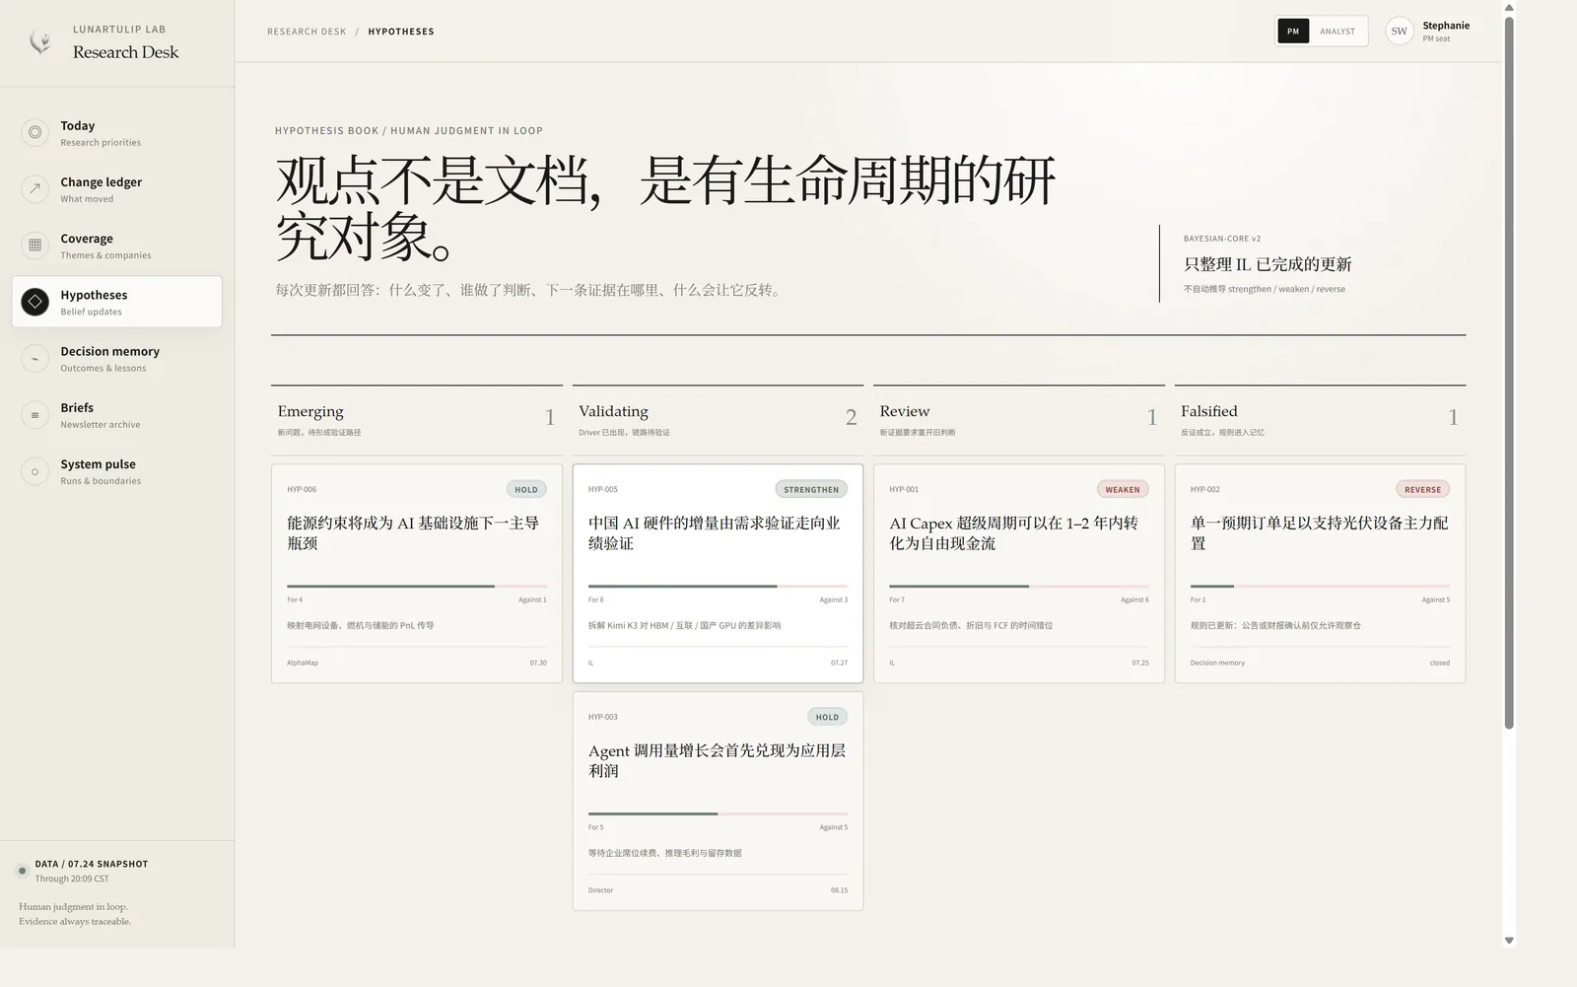Click the WEAKEN badge on HYP-001
Image resolution: width=1577 pixels, height=987 pixels.
(1123, 489)
